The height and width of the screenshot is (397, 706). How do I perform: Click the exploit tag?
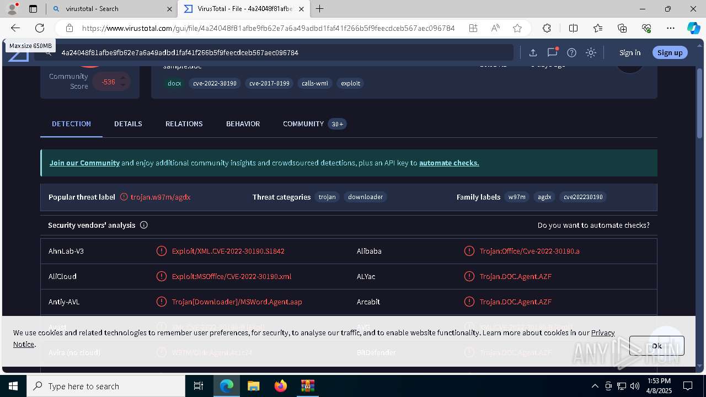coord(350,83)
